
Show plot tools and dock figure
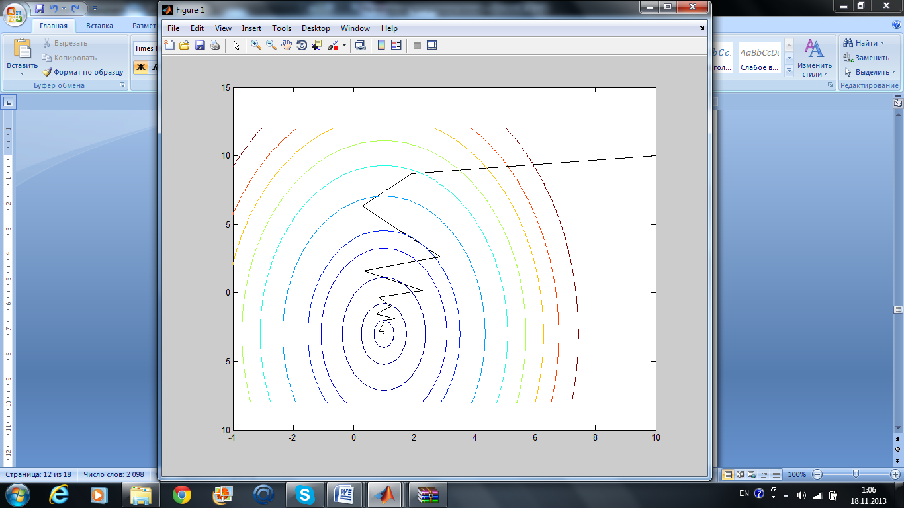(x=432, y=46)
